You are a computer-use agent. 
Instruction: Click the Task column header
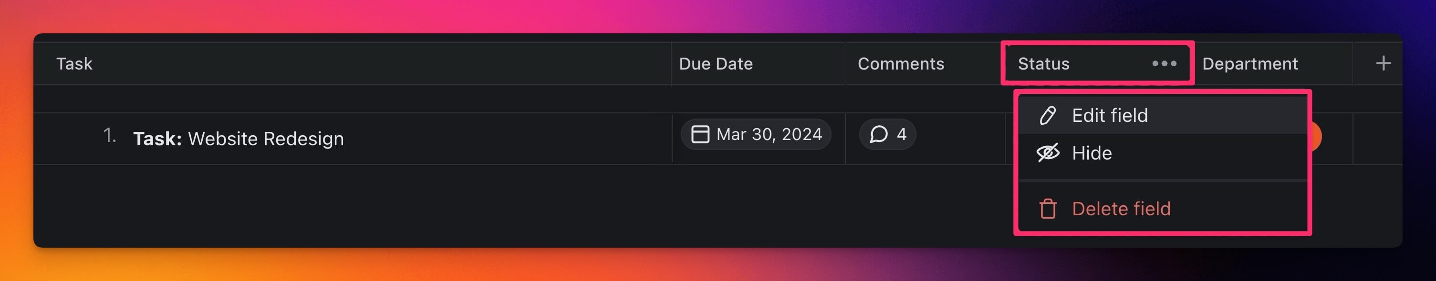pyautogui.click(x=74, y=63)
